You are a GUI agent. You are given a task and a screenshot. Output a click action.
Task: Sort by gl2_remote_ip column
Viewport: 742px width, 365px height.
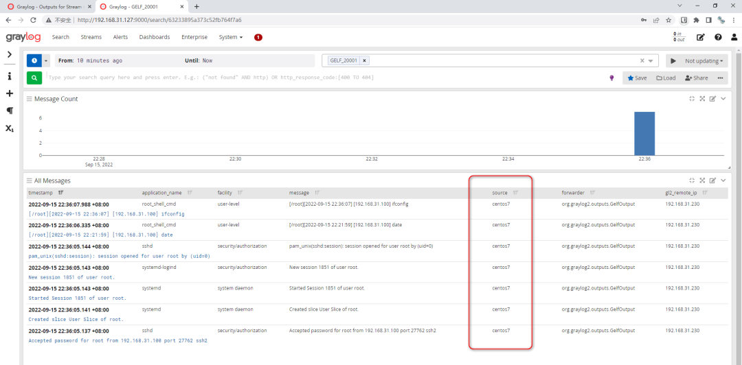tap(705, 193)
